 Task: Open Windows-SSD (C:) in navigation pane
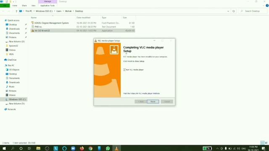(17, 99)
